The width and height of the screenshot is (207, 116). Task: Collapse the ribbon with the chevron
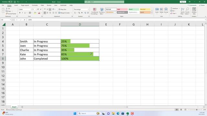click(x=205, y=16)
